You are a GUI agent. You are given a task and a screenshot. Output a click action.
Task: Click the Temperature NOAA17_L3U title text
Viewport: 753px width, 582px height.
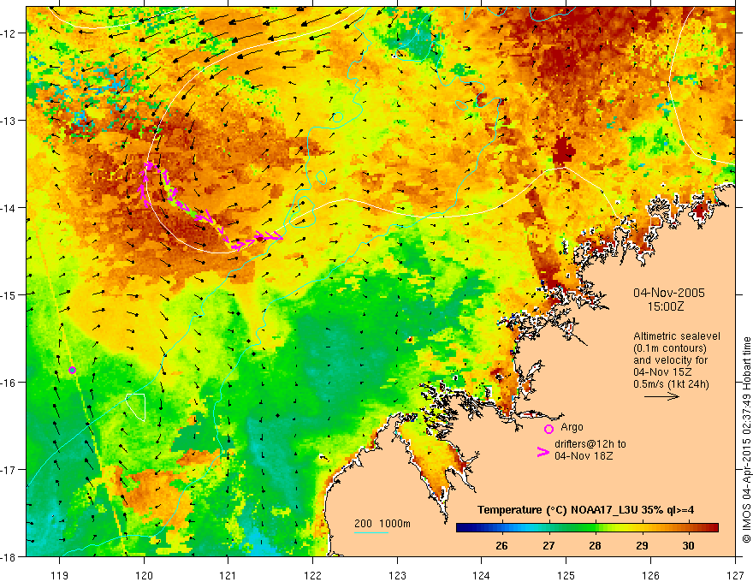(585, 510)
